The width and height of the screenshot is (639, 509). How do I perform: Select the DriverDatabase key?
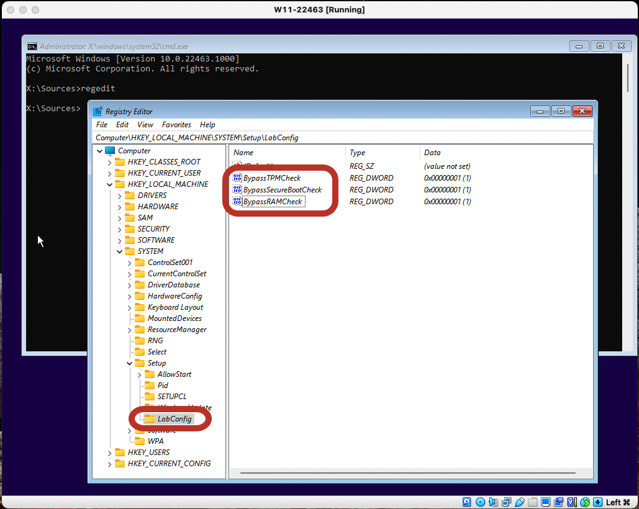(174, 285)
